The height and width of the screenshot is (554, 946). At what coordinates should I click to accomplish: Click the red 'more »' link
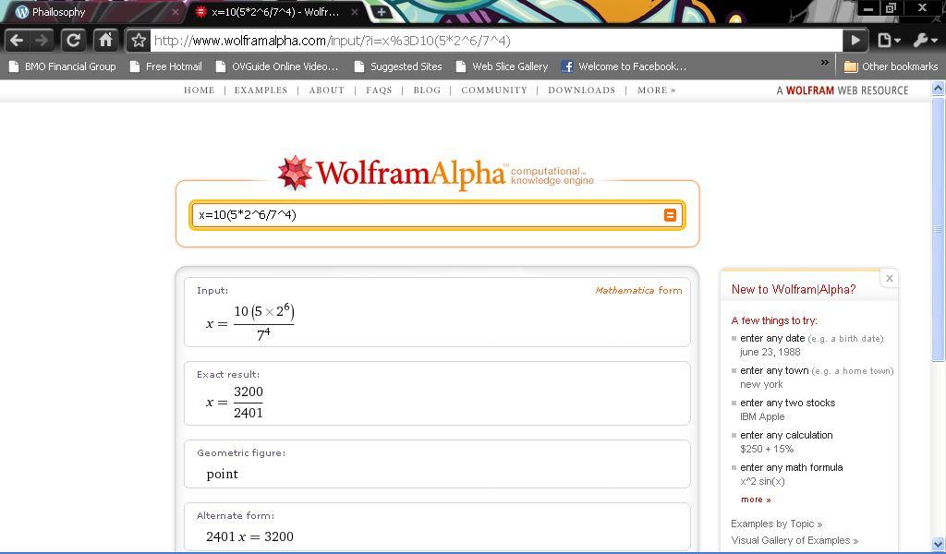pyautogui.click(x=756, y=500)
